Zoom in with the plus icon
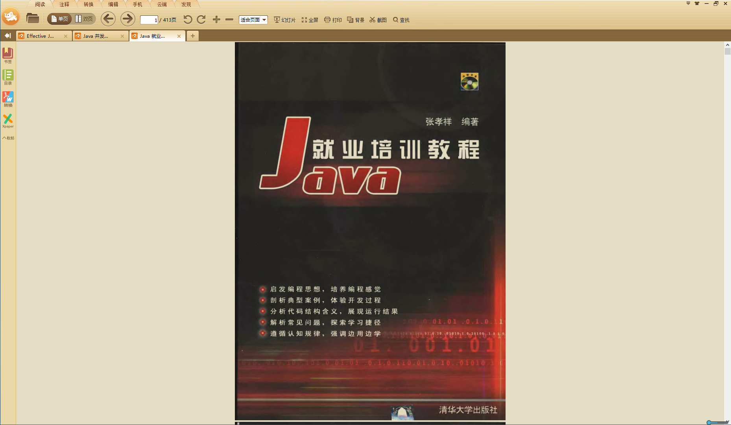This screenshot has width=731, height=425. (216, 19)
